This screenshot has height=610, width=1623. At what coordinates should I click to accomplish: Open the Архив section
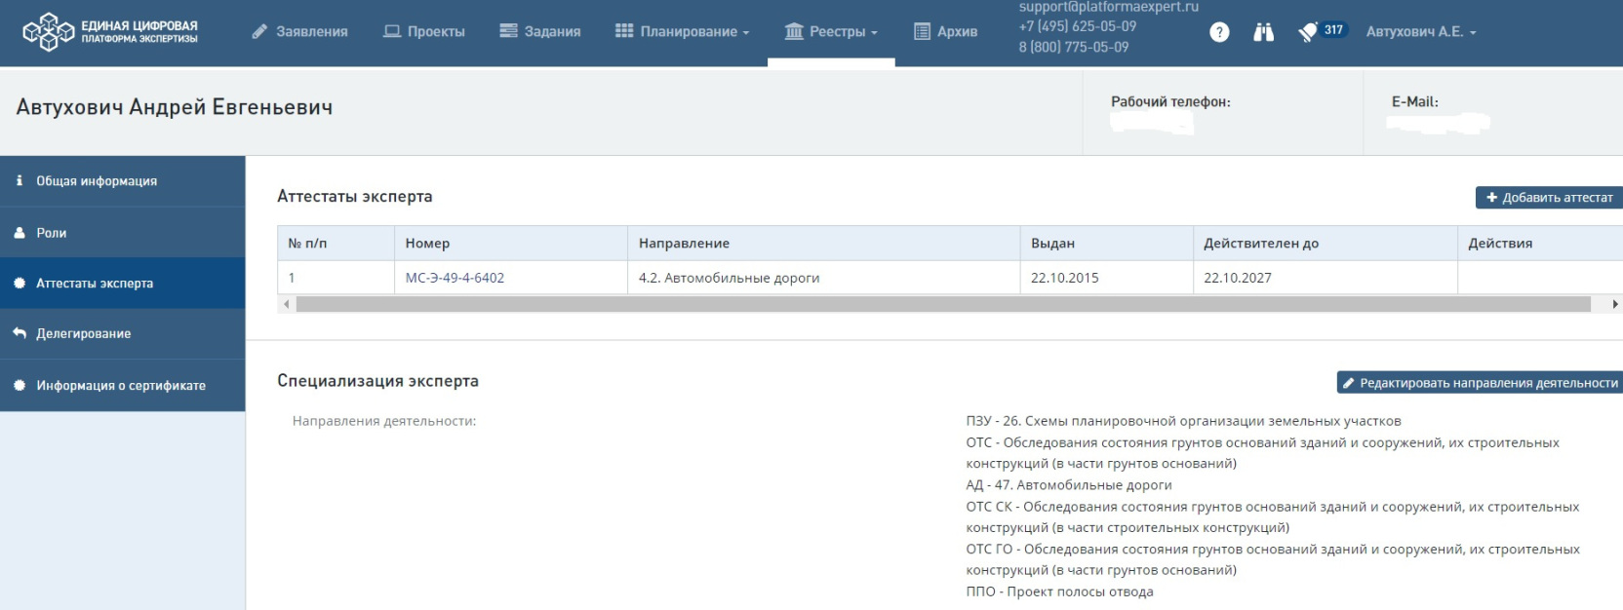[x=945, y=32]
